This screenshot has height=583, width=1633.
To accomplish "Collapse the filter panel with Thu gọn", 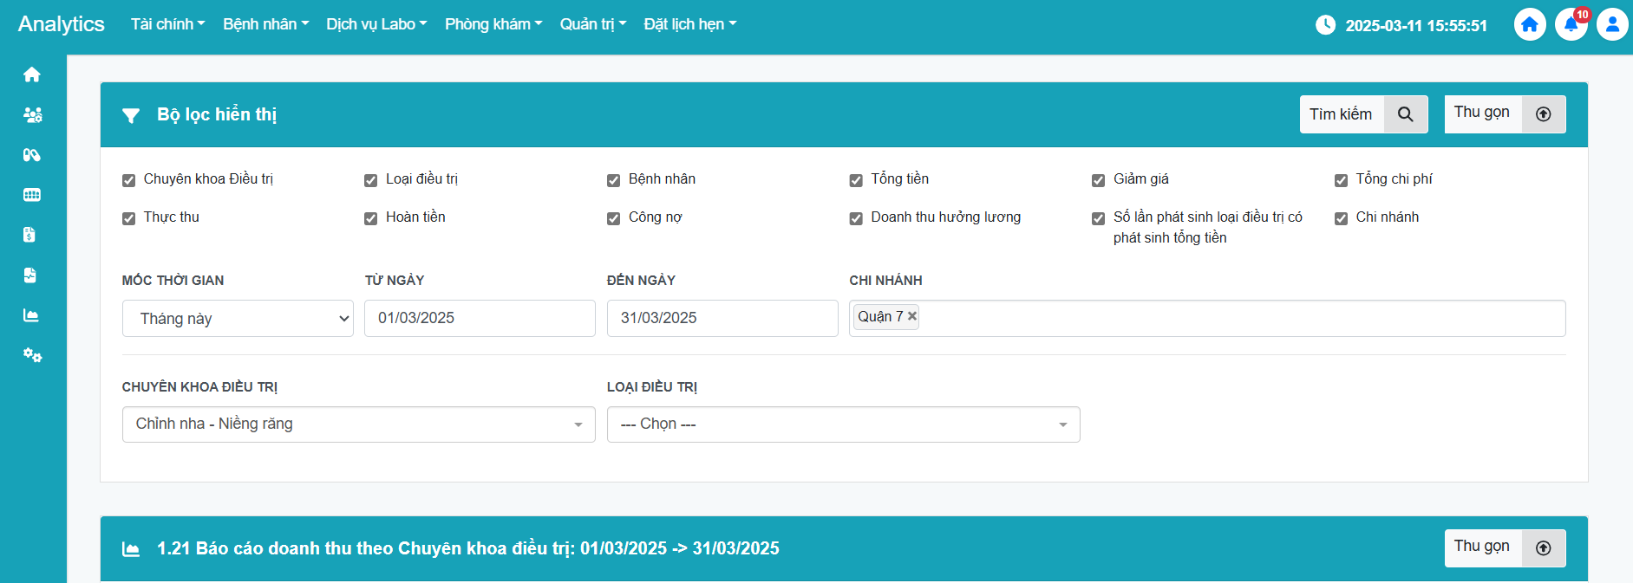I will pyautogui.click(x=1505, y=114).
